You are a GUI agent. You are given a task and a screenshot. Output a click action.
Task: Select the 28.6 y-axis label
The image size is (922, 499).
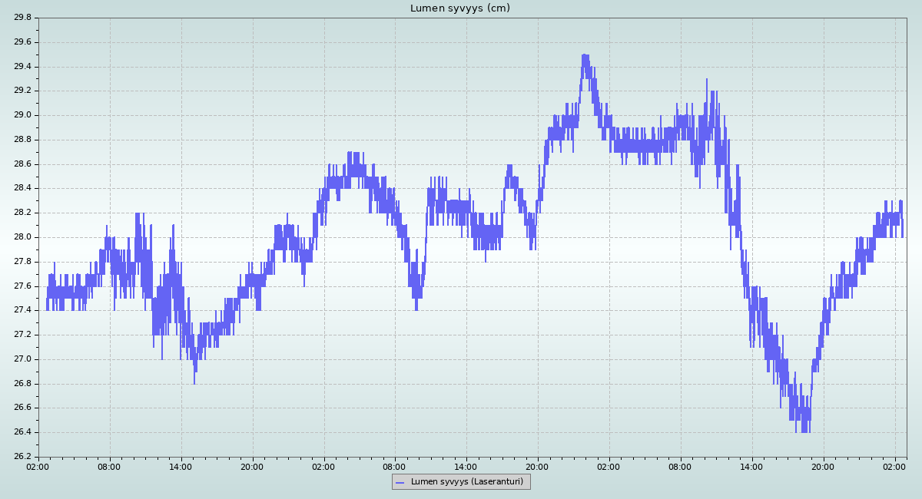[22, 164]
